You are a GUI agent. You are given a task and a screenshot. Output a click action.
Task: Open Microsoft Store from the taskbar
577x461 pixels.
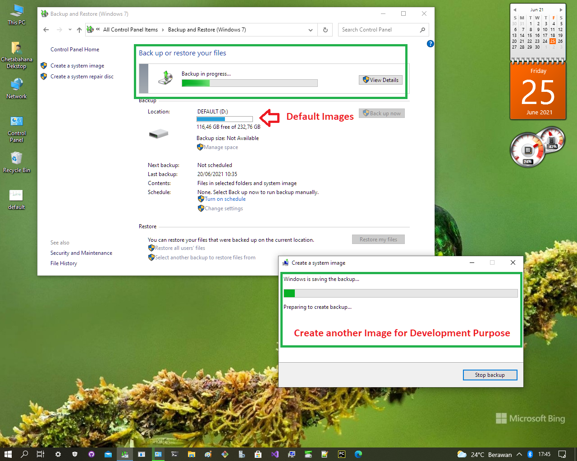[x=258, y=454]
